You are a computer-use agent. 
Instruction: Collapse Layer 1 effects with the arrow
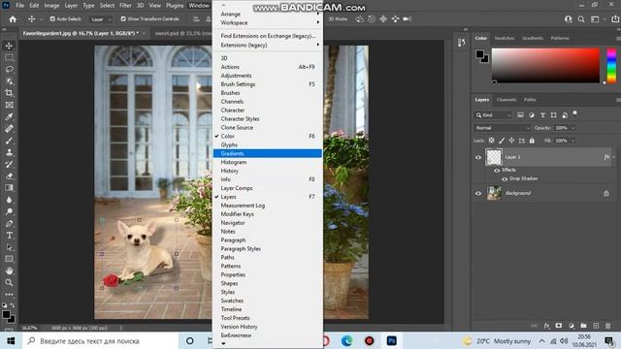(614, 157)
